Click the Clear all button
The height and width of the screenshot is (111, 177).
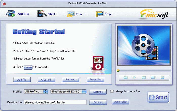tap(46, 80)
